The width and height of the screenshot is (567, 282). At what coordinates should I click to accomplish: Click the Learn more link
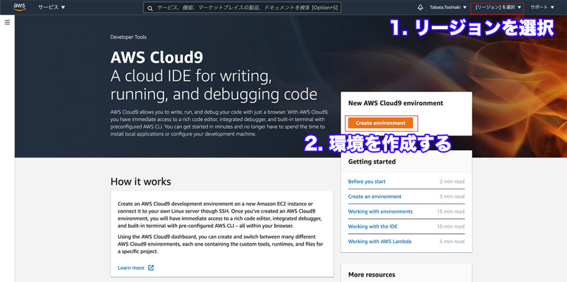point(131,268)
